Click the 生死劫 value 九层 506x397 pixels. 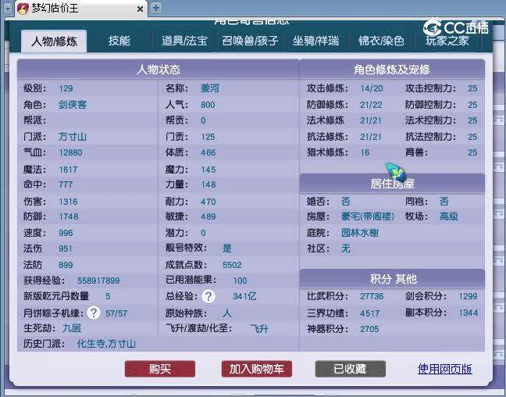pos(72,328)
